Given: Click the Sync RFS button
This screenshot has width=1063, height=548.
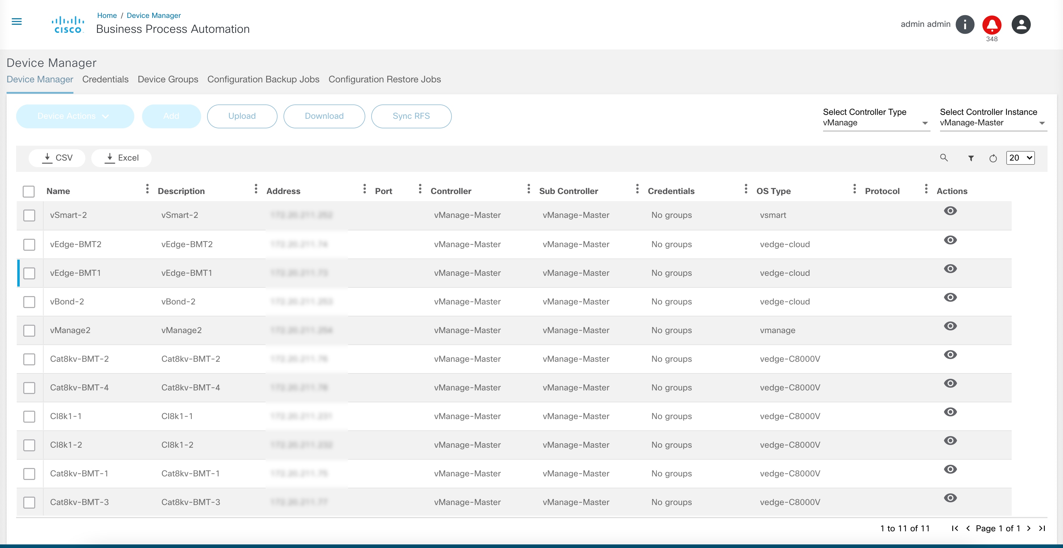Looking at the screenshot, I should coord(411,116).
